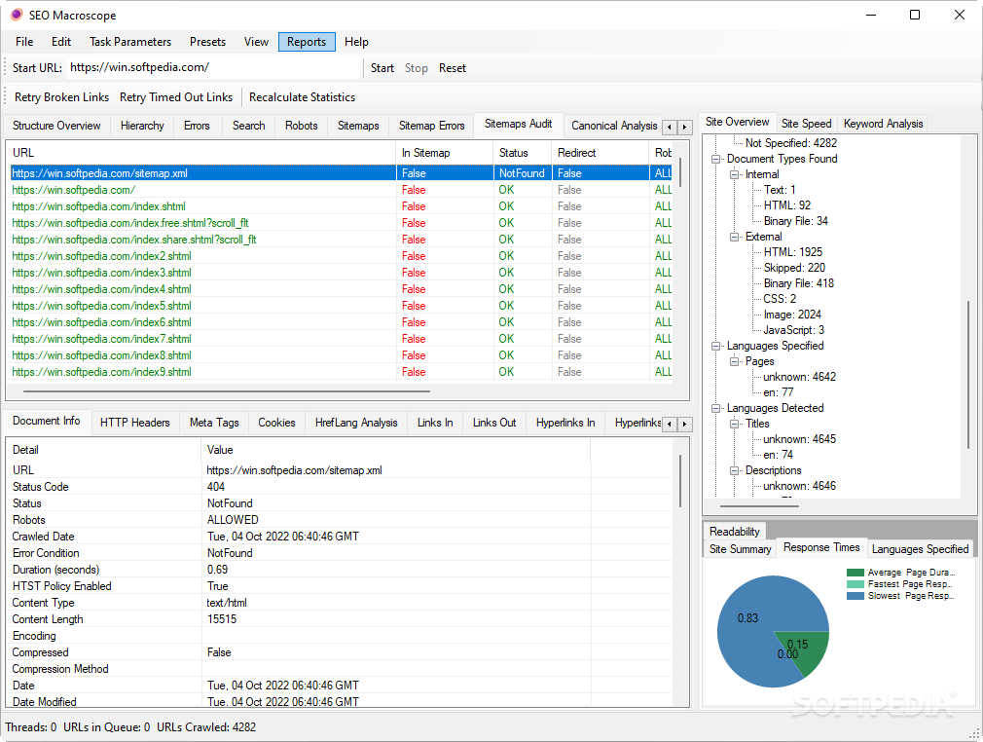The image size is (983, 742).
Task: Open the Site Summary tab
Action: pyautogui.click(x=740, y=549)
